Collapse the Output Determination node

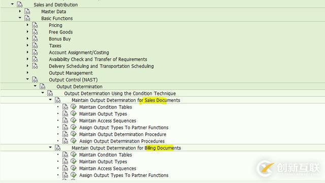[35, 86]
